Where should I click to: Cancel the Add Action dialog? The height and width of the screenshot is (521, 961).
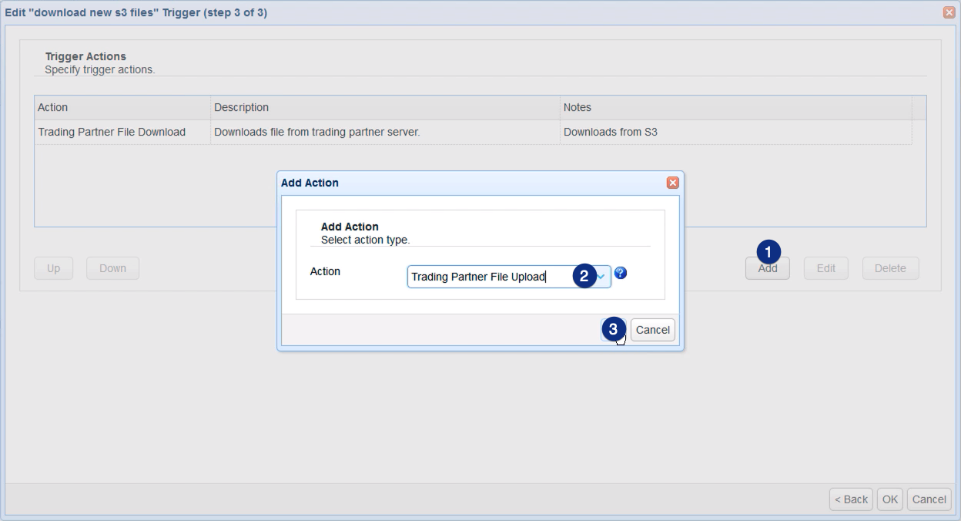click(652, 329)
